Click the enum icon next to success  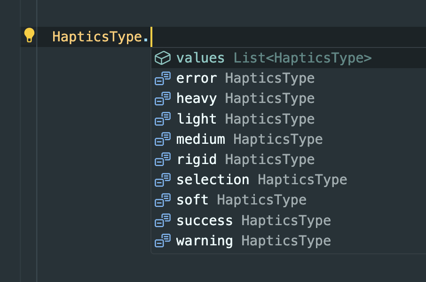(x=163, y=220)
